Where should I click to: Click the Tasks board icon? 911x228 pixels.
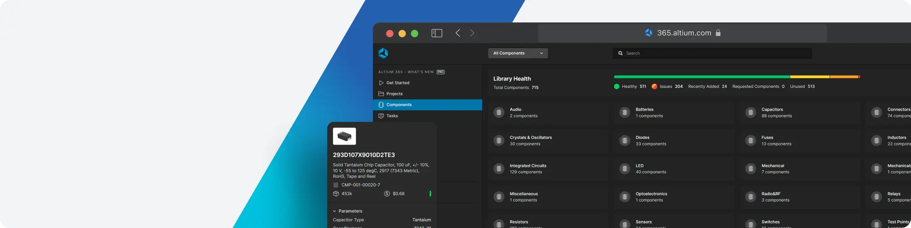[381, 116]
